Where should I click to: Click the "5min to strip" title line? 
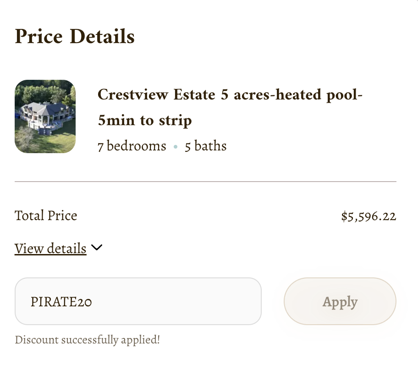145,120
